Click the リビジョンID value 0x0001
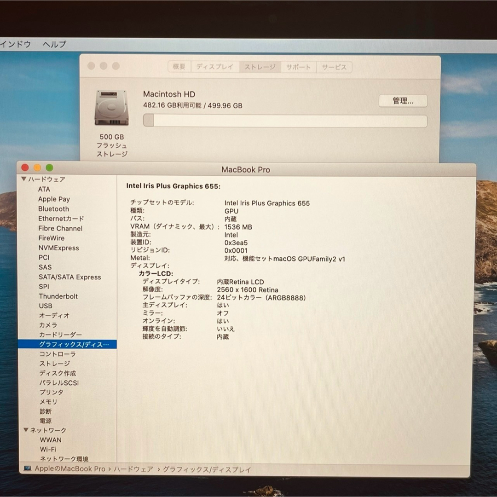This screenshot has width=497, height=497. [x=236, y=251]
